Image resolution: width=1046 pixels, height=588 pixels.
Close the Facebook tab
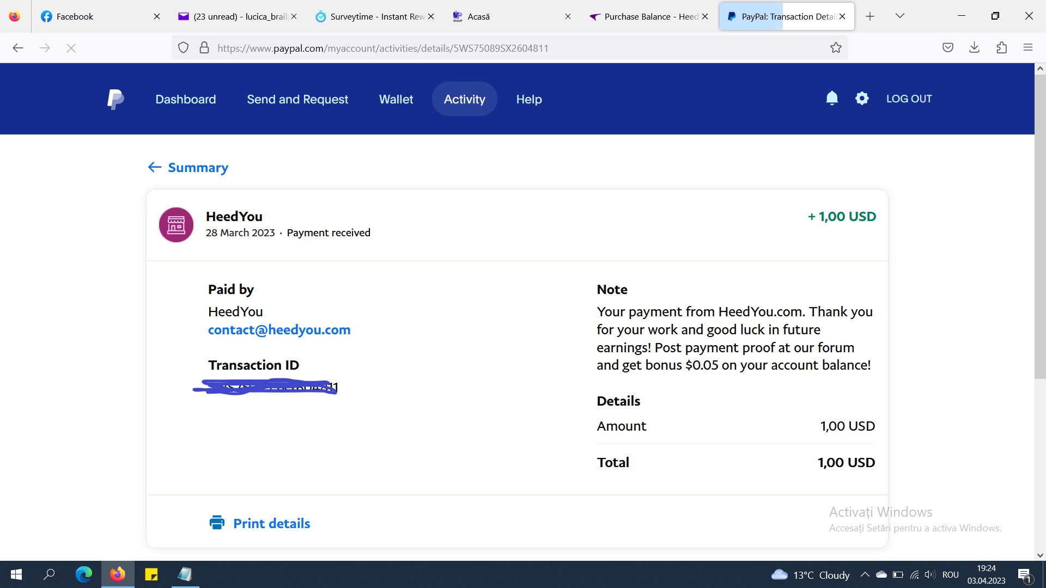point(157,16)
